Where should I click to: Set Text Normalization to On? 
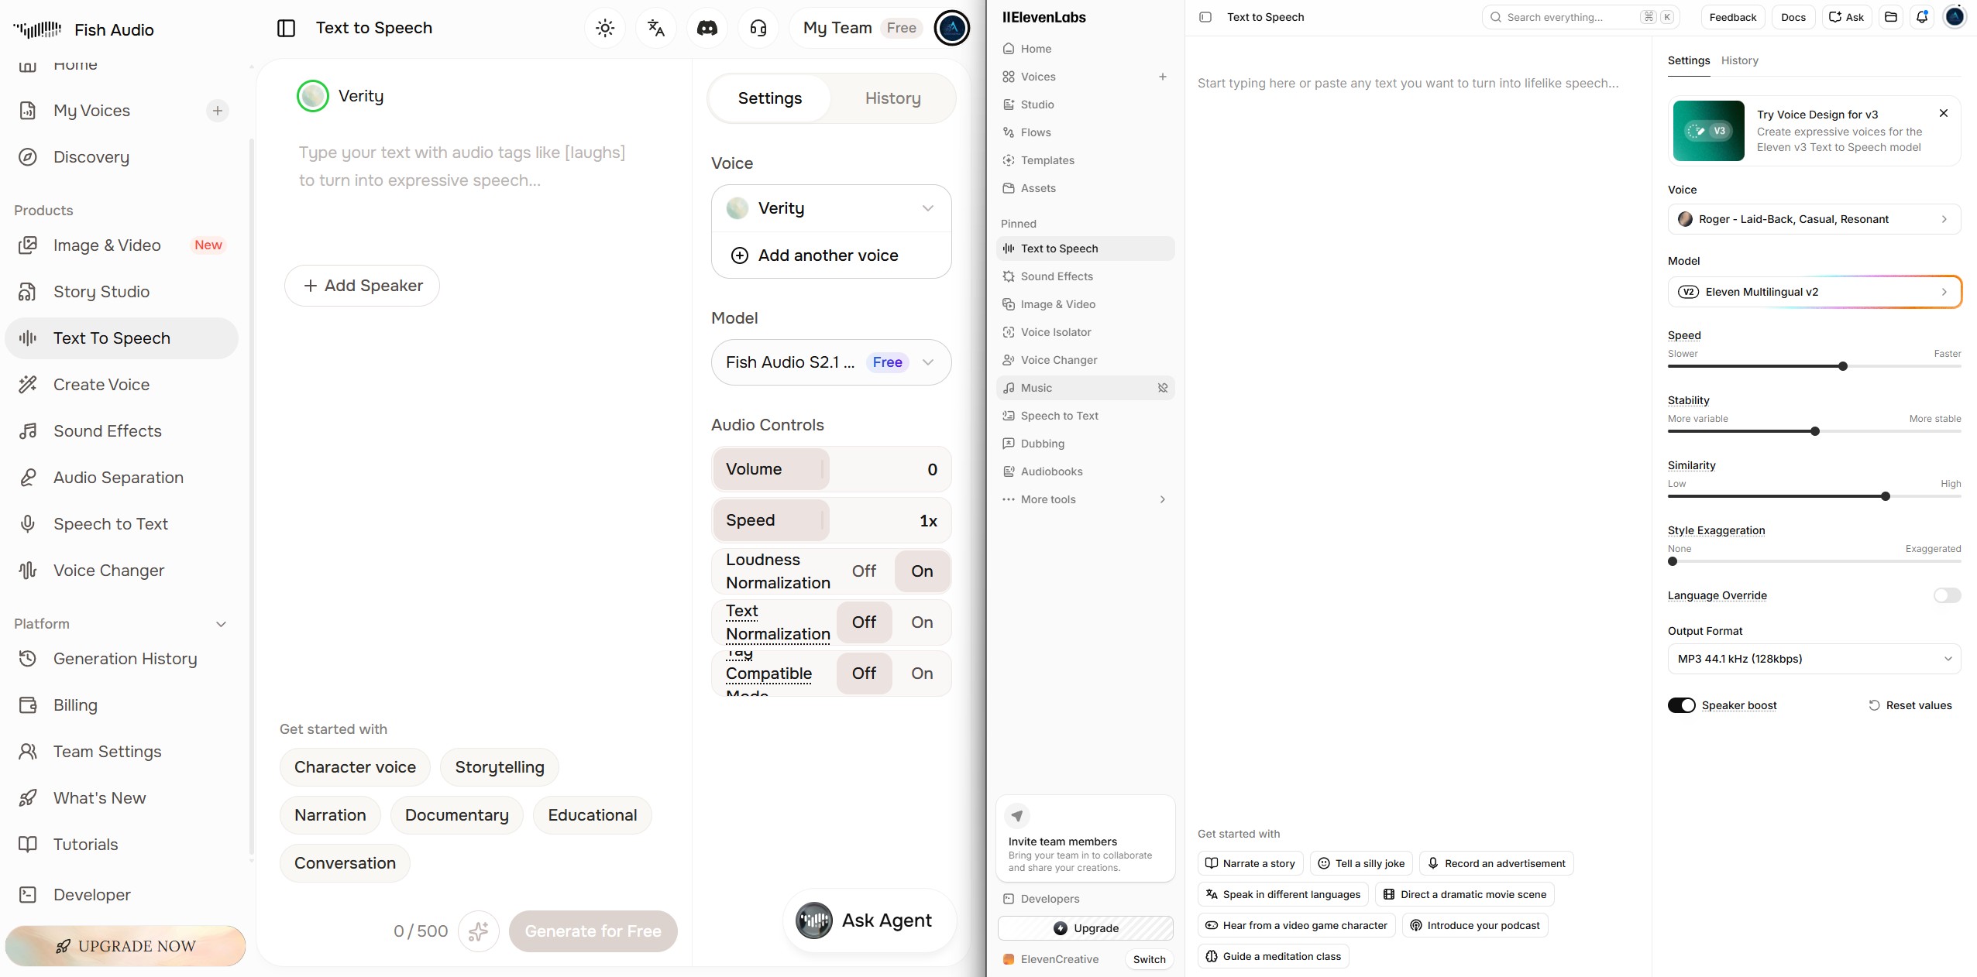[x=922, y=622]
